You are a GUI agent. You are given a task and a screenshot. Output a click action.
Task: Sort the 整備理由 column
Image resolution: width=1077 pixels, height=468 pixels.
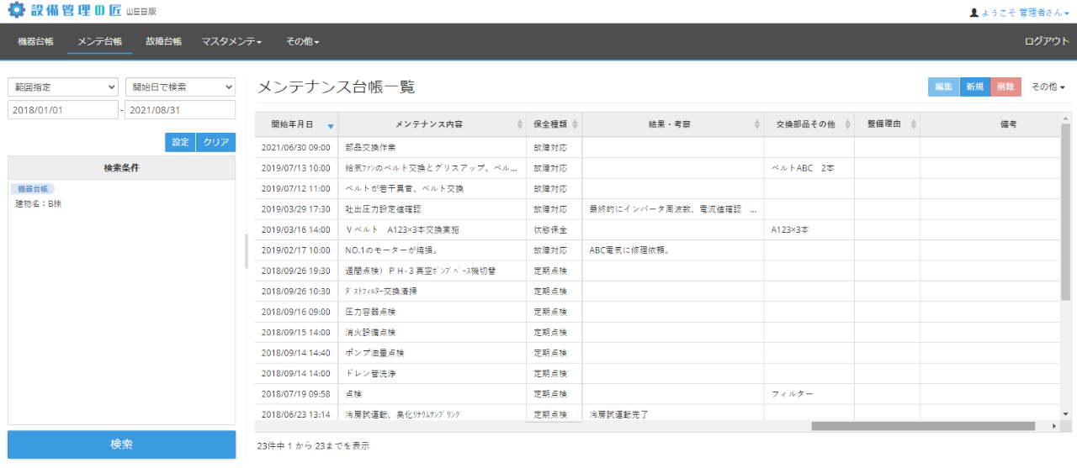pyautogui.click(x=913, y=124)
